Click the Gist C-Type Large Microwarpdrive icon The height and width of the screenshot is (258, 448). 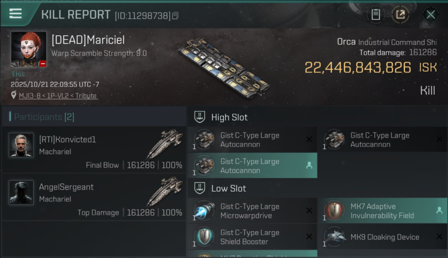(x=204, y=211)
